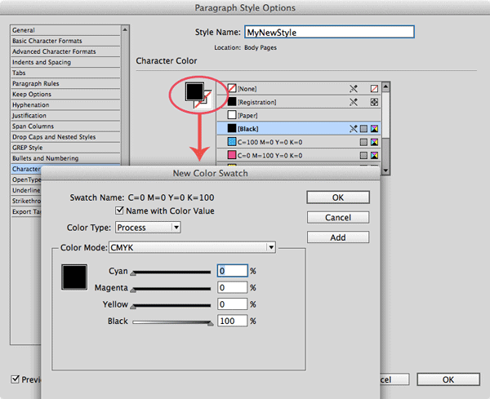The height and width of the screenshot is (399, 490).
Task: Click the registration target icon on [Registration] row
Action: point(374,102)
